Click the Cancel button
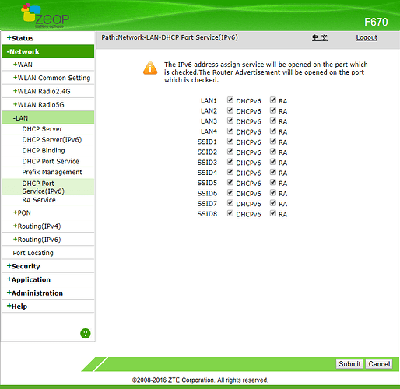Screen dimensions: 400x389 [379, 364]
